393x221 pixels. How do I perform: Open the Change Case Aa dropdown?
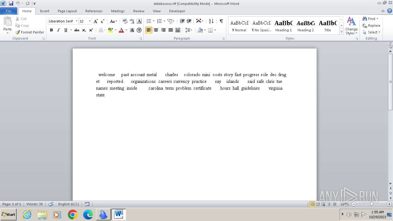[113, 21]
